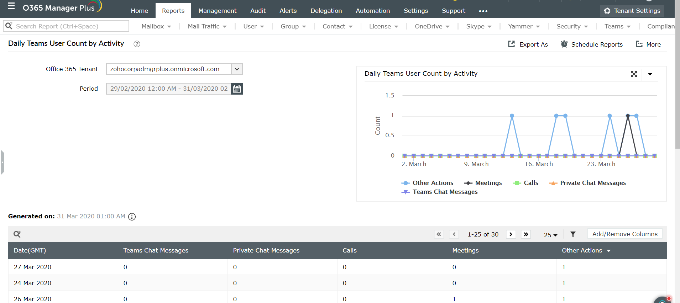Image resolution: width=680 pixels, height=303 pixels.
Task: Switch to the Management tab
Action: pyautogui.click(x=218, y=11)
